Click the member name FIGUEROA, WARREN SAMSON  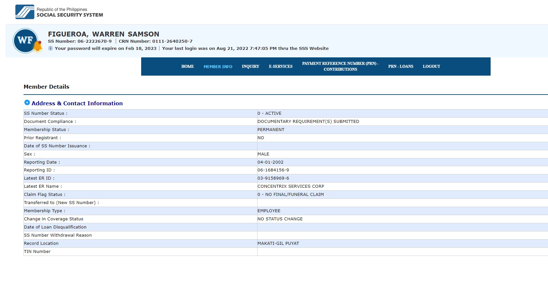click(x=103, y=34)
